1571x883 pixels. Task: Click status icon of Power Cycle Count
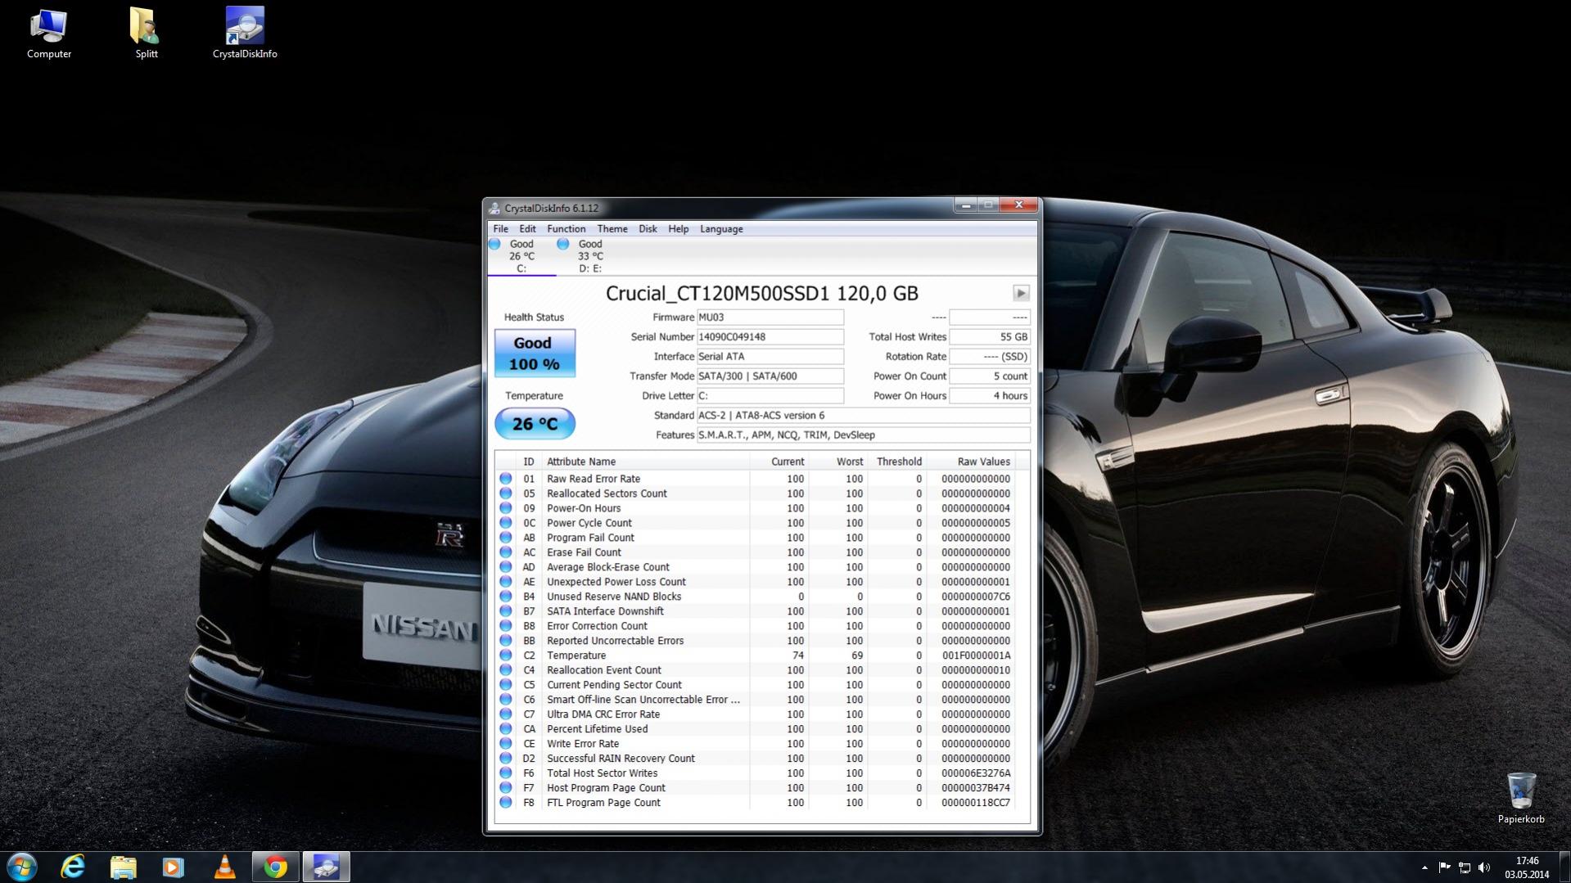pos(506,523)
